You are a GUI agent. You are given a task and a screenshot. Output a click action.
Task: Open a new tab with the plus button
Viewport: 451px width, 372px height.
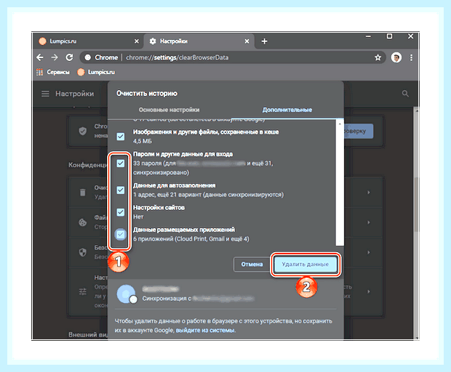click(264, 41)
